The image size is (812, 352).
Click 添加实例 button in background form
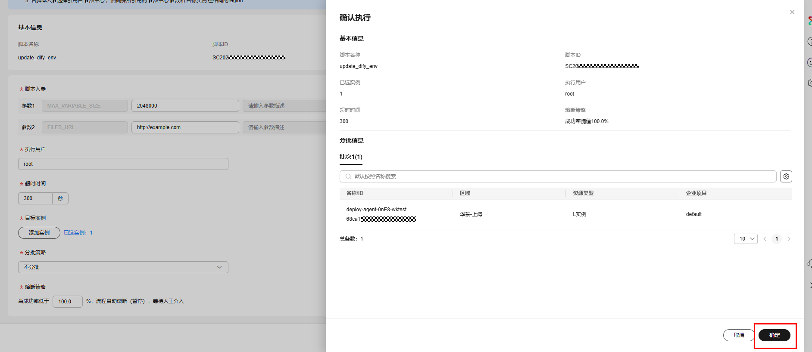(39, 233)
